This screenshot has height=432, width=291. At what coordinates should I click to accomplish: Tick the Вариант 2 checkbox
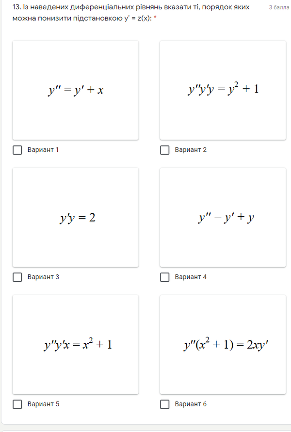[165, 150]
